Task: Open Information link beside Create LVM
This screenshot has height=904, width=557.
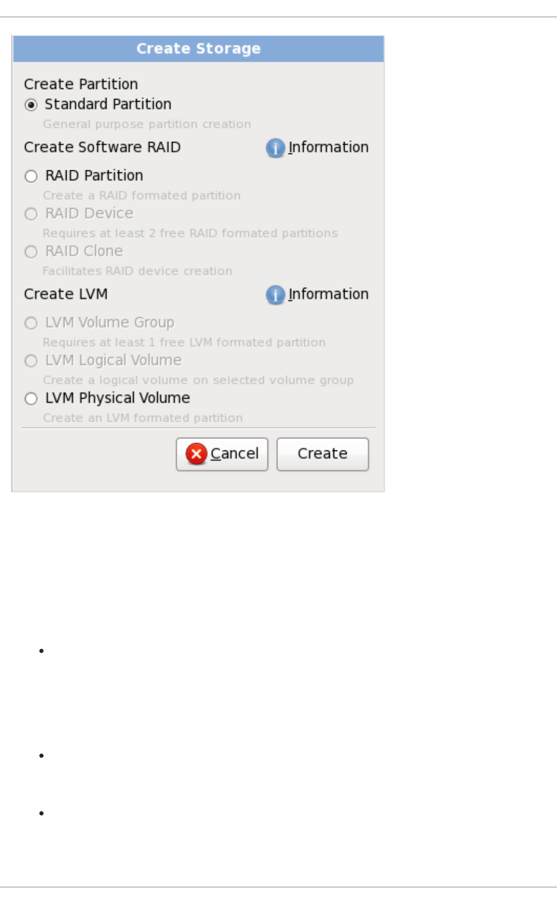Action: pos(328,294)
